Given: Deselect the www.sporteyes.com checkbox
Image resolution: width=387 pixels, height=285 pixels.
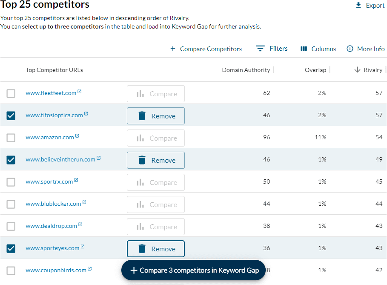Looking at the screenshot, I should pos(11,248).
